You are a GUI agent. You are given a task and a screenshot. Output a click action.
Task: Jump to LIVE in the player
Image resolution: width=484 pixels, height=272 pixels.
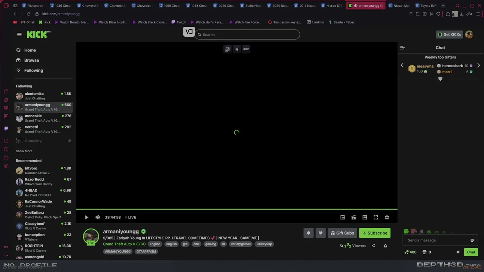tap(130, 217)
